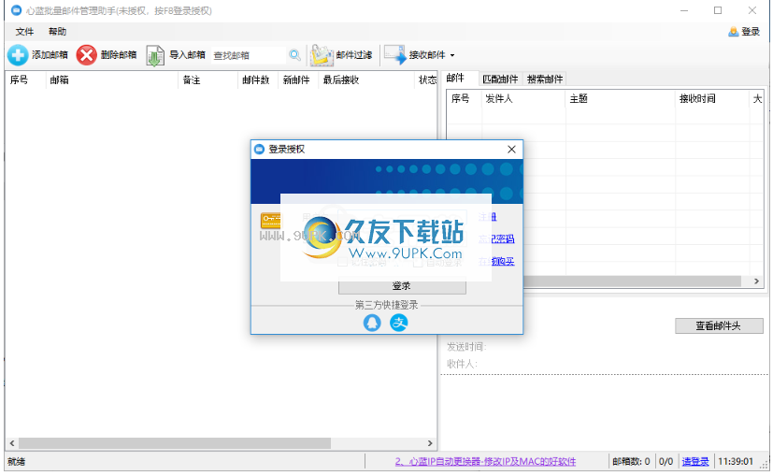Switch to the 邮件 tab
773x476 pixels.
pyautogui.click(x=455, y=78)
